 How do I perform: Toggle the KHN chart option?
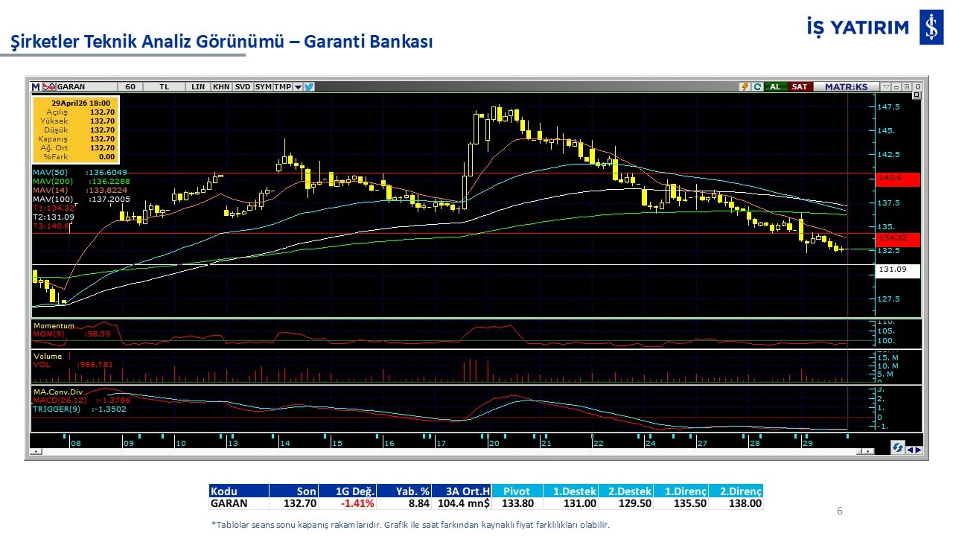[x=221, y=87]
